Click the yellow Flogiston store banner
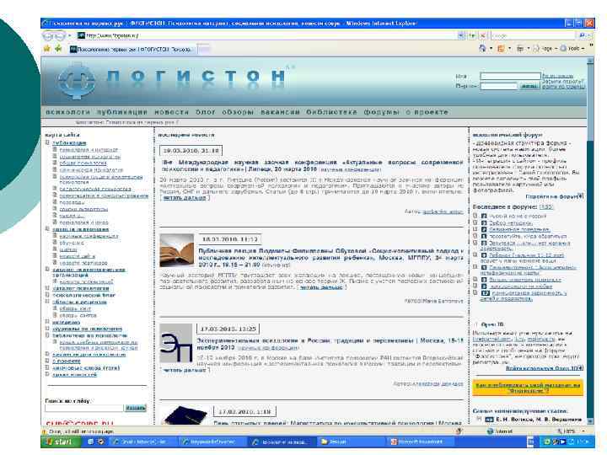Image resolution: width=607 pixels, height=455 pixels. click(x=528, y=388)
